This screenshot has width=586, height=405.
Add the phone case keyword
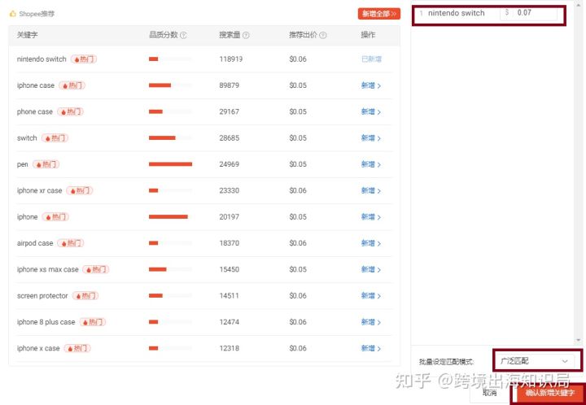click(371, 111)
